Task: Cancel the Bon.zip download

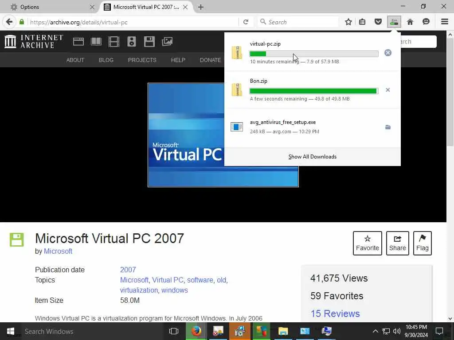Action: coord(387,90)
